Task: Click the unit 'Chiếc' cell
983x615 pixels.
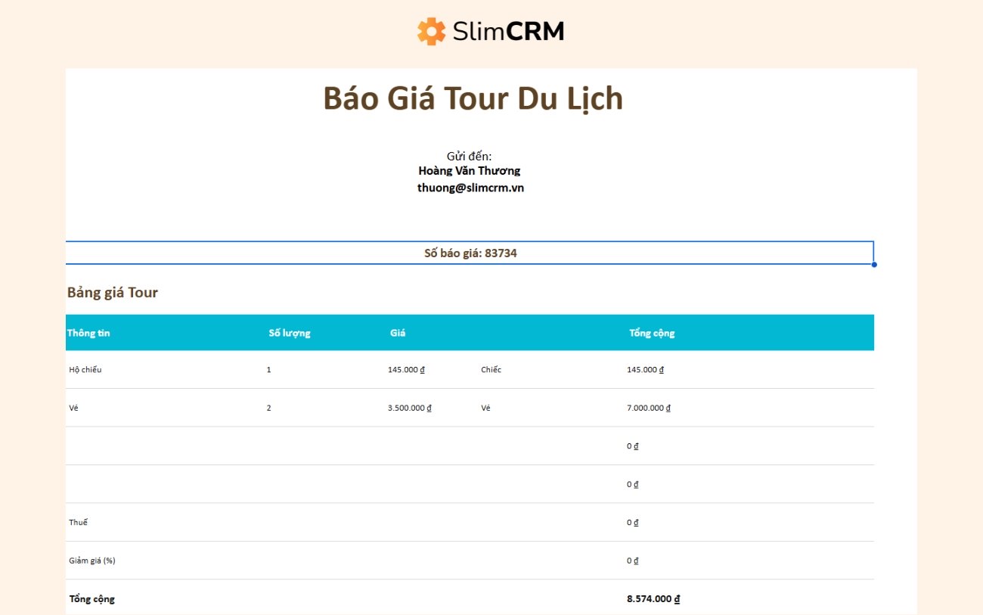Action: click(x=491, y=370)
